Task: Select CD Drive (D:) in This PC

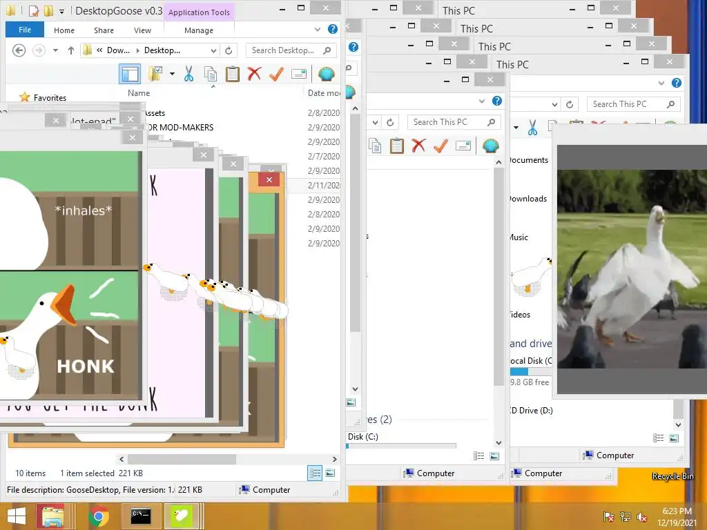Action: point(532,411)
